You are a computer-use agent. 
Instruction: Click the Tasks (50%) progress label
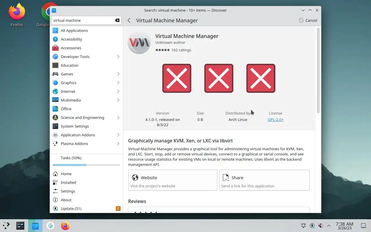tap(71, 158)
